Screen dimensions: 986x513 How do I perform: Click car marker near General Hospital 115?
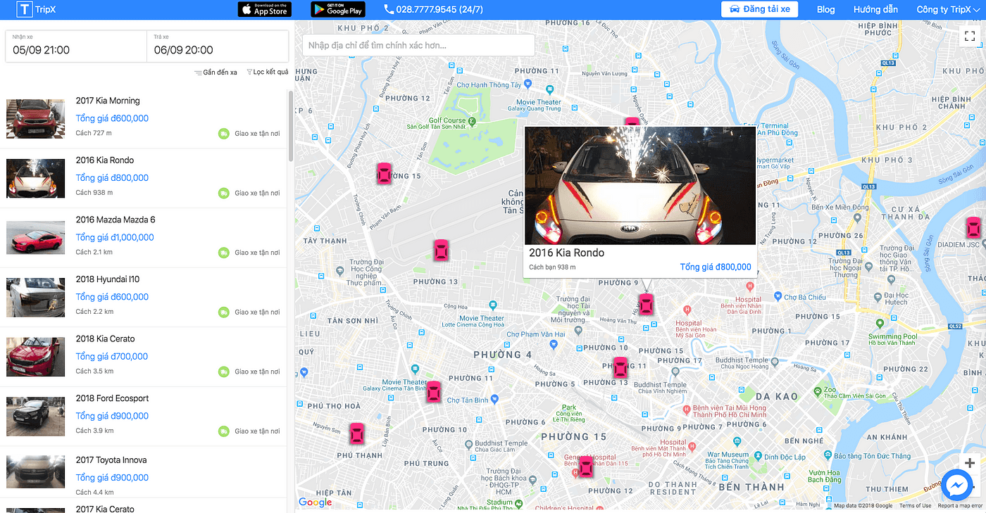coord(585,466)
